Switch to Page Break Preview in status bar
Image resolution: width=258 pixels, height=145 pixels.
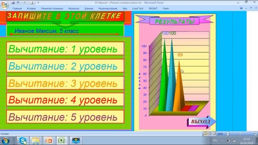[214, 134]
